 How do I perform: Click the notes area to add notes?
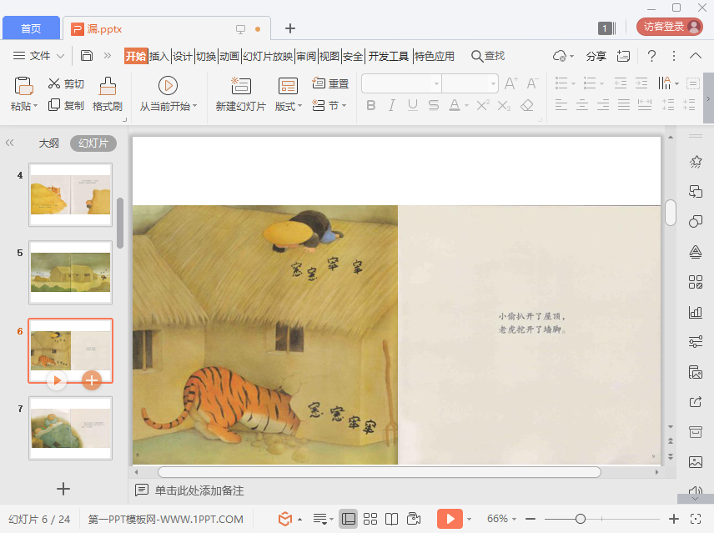point(199,490)
